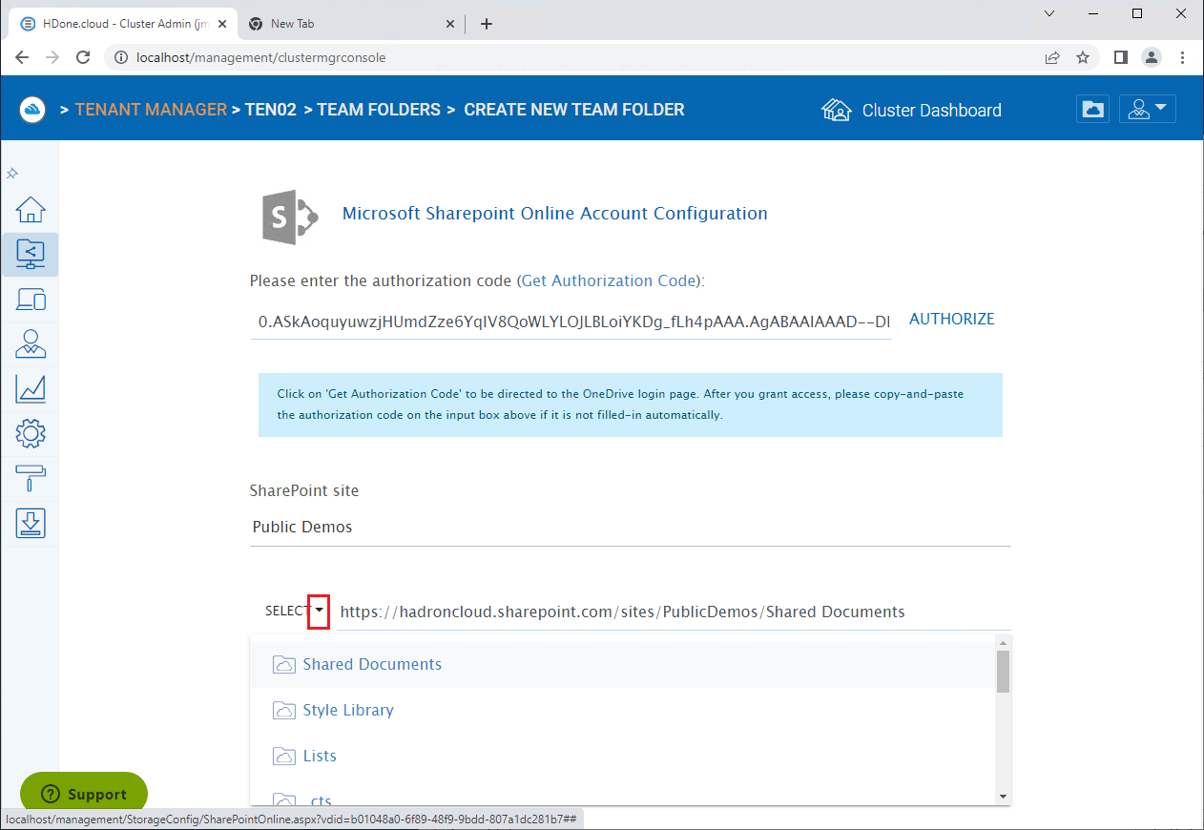The image size is (1204, 830).
Task: Click the folder list scrollbar thumb
Action: [1003, 671]
